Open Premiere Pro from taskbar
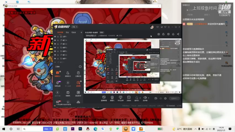 tap(73, 129)
